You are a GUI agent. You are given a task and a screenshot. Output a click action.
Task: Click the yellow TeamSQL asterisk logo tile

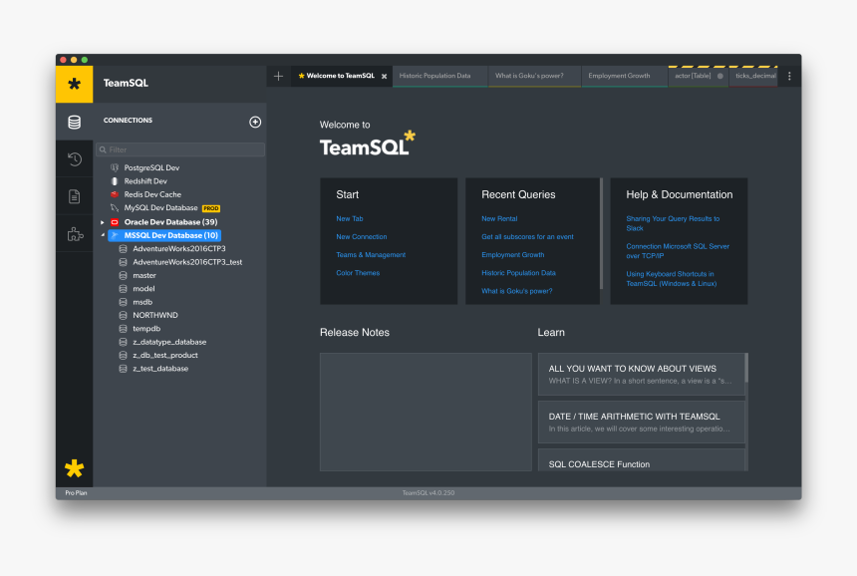pos(75,84)
